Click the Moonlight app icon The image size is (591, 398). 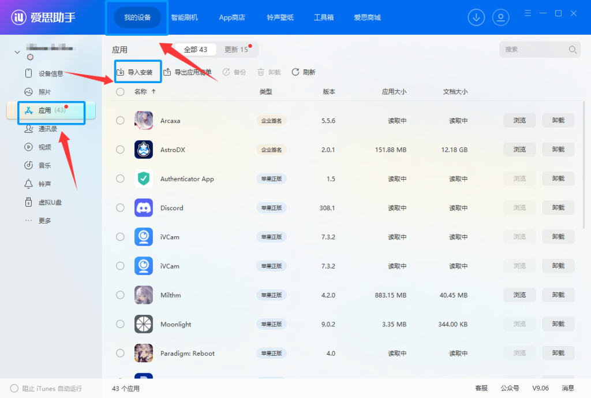pos(144,323)
